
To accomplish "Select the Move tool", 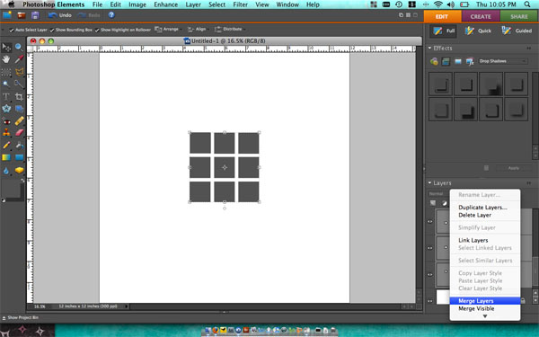I will click(6, 47).
